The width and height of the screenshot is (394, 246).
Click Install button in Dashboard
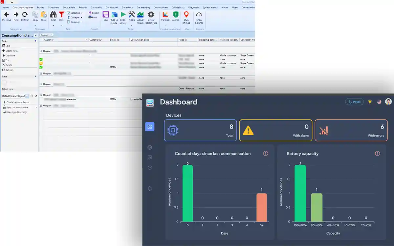pos(354,102)
